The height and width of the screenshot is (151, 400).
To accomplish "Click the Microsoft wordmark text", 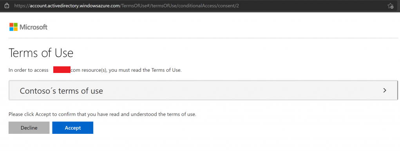I will [x=33, y=27].
